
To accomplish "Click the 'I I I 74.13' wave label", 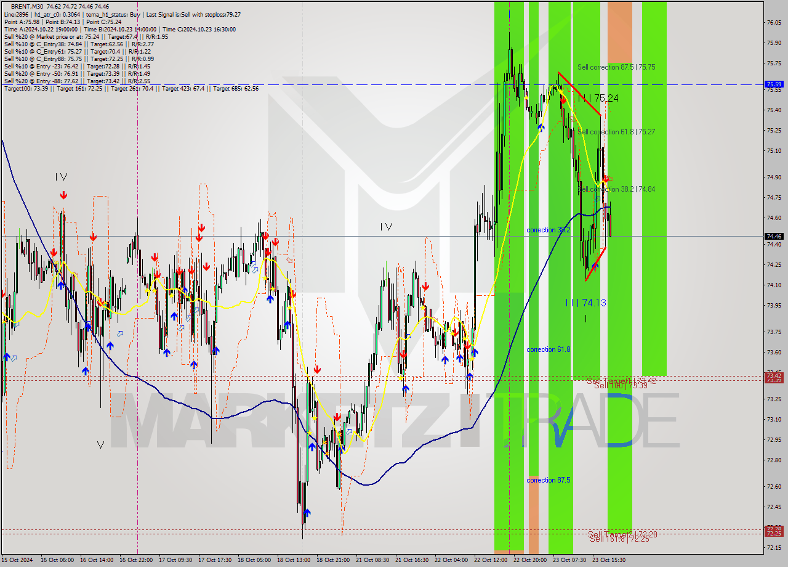I will click(x=586, y=303).
